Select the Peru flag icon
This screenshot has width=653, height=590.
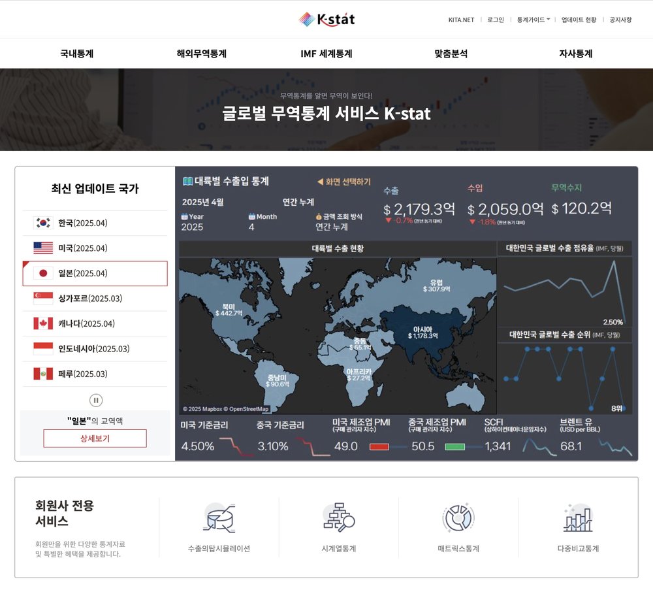(43, 374)
